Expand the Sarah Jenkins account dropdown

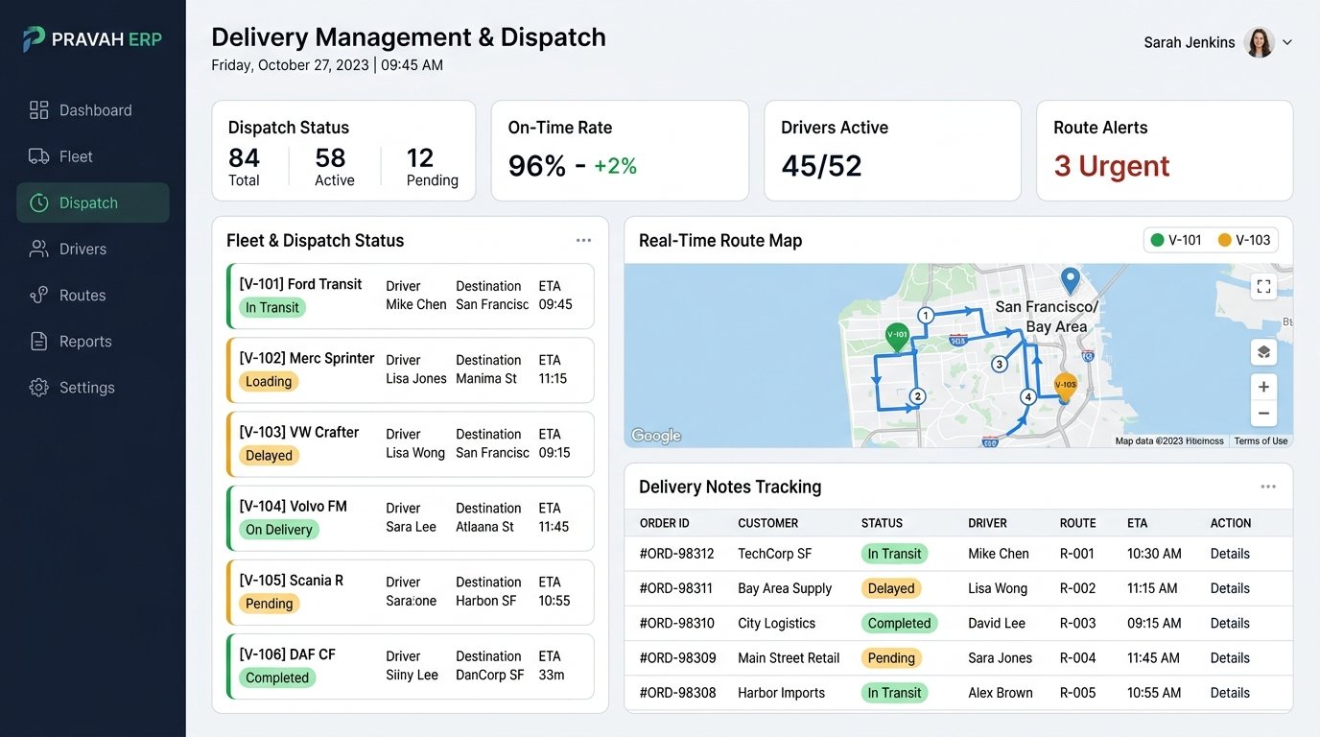click(x=1287, y=42)
